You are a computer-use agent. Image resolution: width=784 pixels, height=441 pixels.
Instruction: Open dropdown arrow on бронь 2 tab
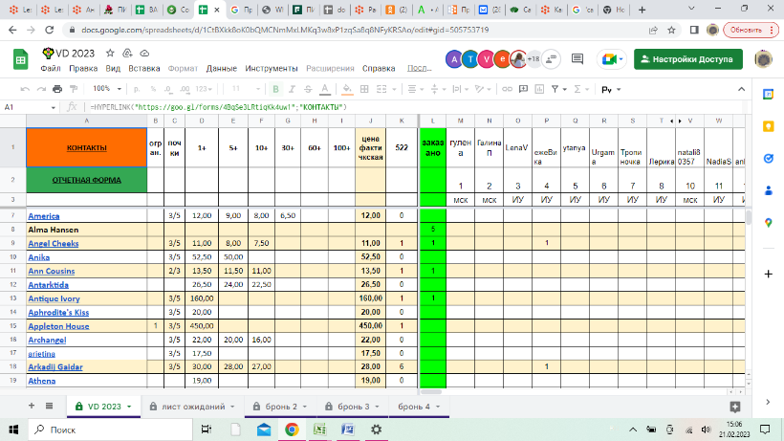tap(304, 407)
